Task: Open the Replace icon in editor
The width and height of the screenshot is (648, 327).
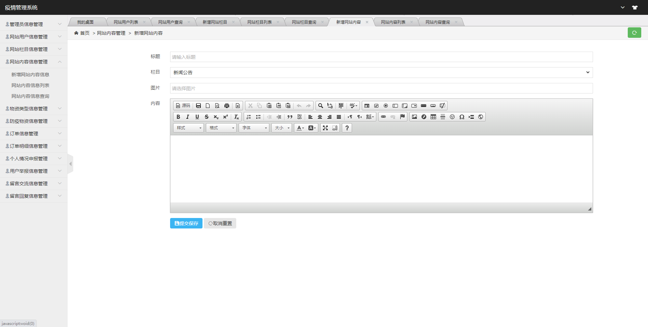Action: point(330,106)
